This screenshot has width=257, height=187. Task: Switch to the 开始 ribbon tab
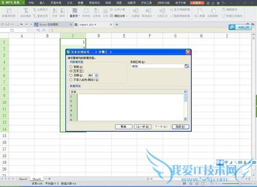pos(31,3)
